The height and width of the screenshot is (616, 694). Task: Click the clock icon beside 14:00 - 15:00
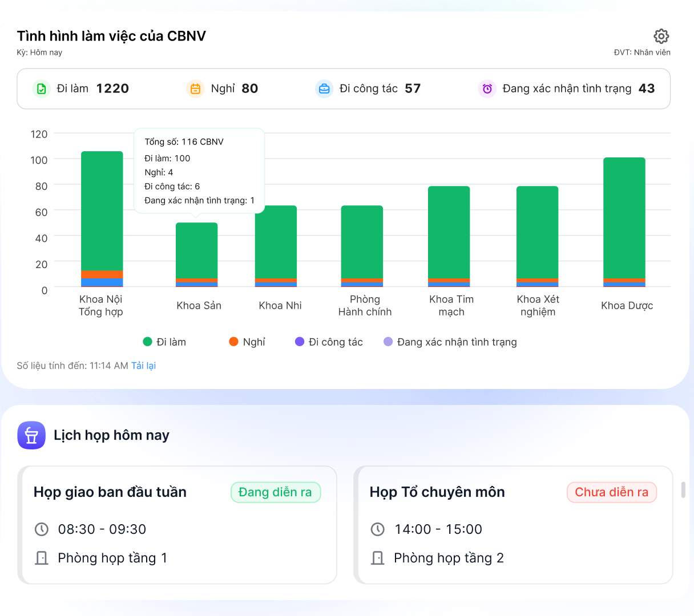(378, 529)
